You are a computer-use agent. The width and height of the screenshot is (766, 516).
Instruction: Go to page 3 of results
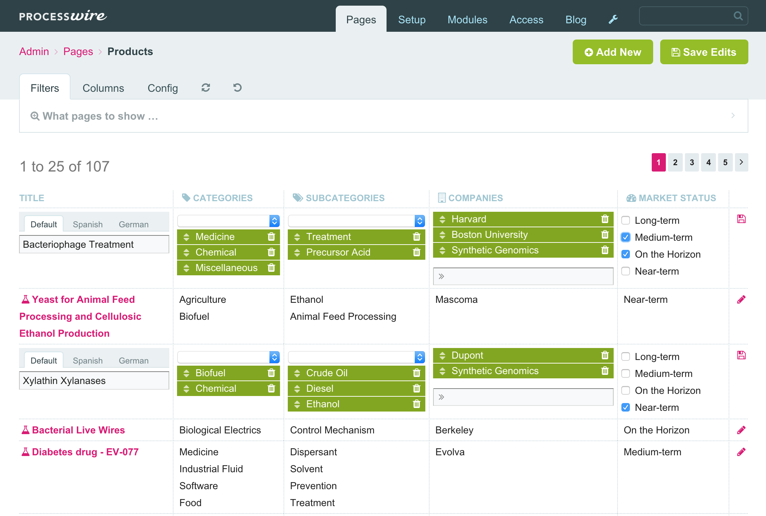[x=692, y=162]
